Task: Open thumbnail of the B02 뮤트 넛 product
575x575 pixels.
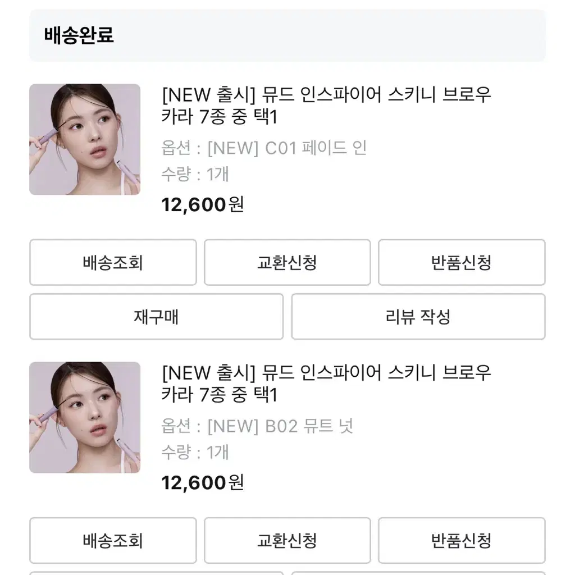Action: [85, 417]
